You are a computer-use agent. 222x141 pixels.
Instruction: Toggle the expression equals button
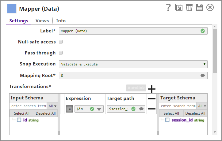click(x=70, y=109)
